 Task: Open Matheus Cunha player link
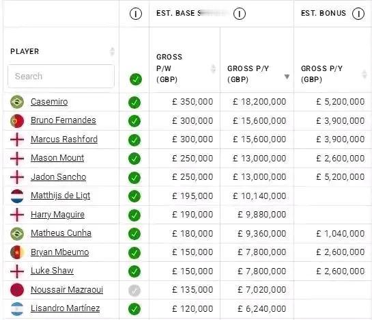[x=61, y=233]
